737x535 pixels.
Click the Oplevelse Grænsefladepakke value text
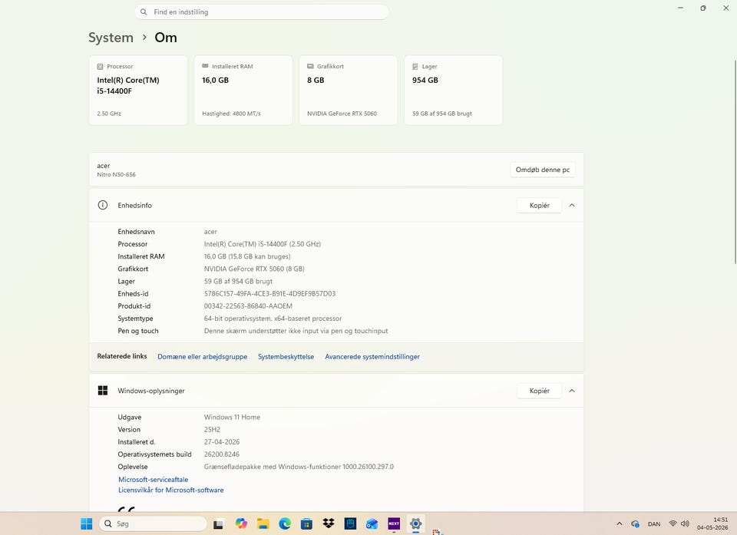click(x=299, y=467)
